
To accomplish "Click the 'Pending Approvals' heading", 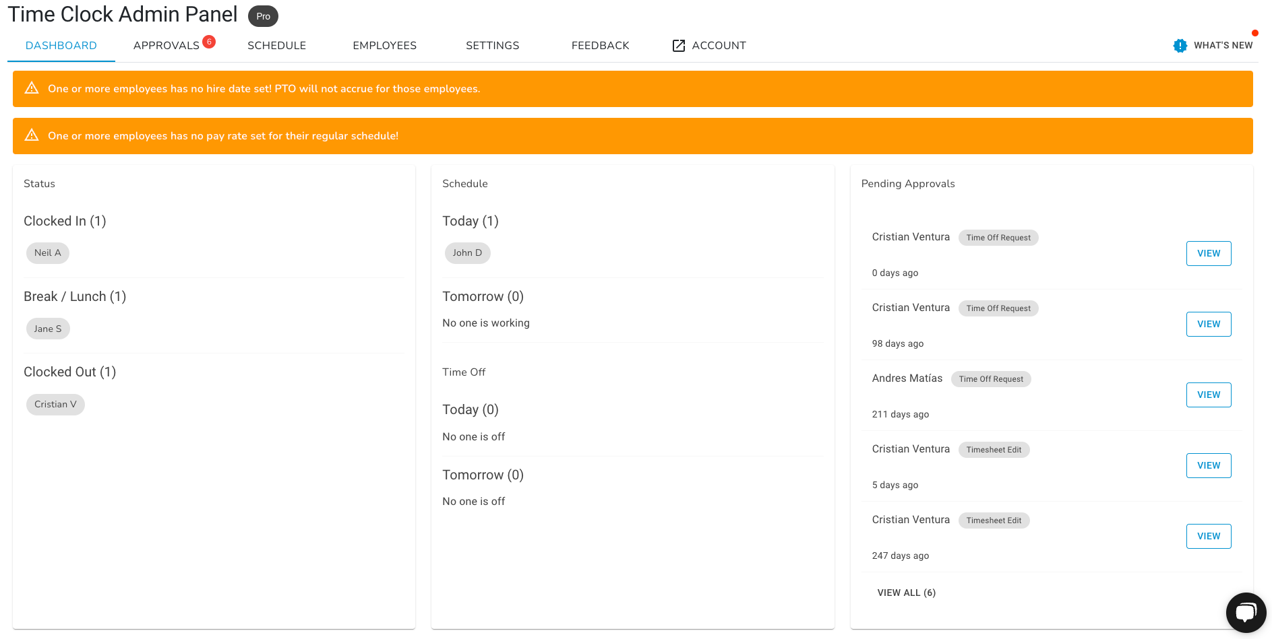I will click(908, 184).
